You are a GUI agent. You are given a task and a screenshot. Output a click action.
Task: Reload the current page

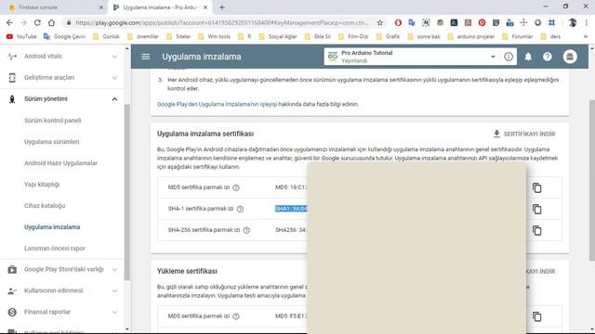(x=37, y=22)
